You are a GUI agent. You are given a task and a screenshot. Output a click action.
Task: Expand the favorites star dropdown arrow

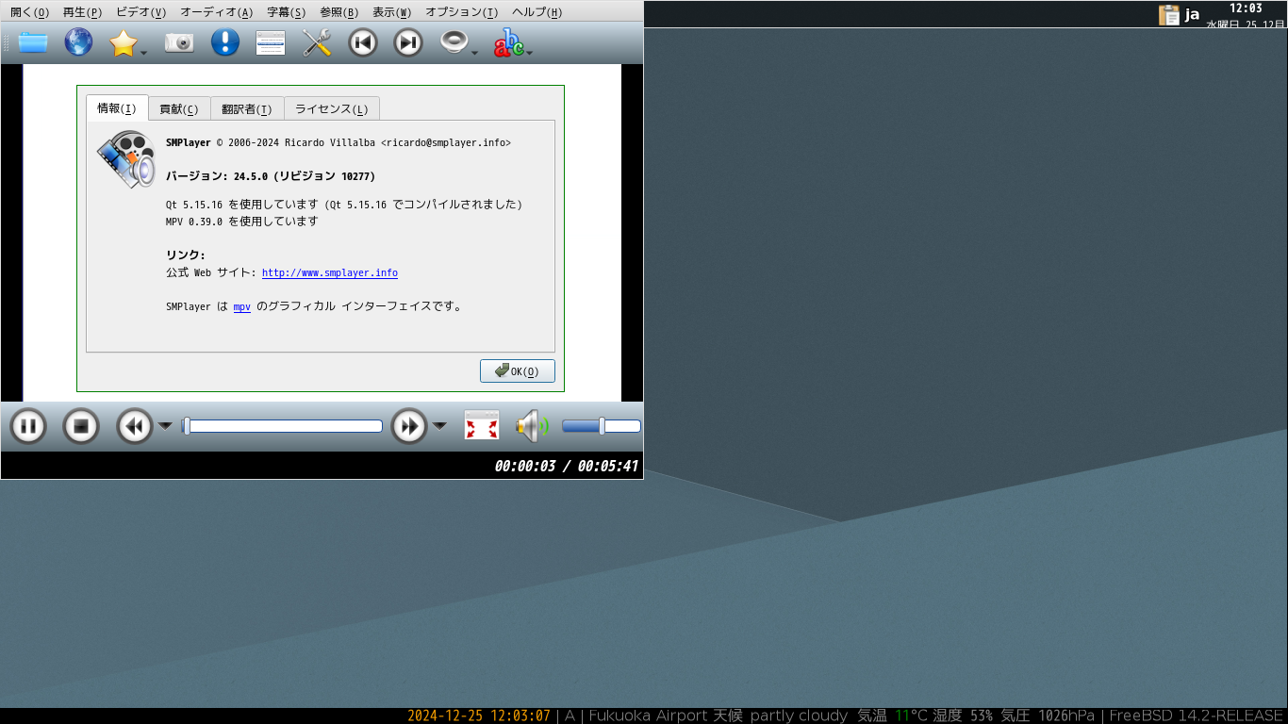[x=143, y=53]
